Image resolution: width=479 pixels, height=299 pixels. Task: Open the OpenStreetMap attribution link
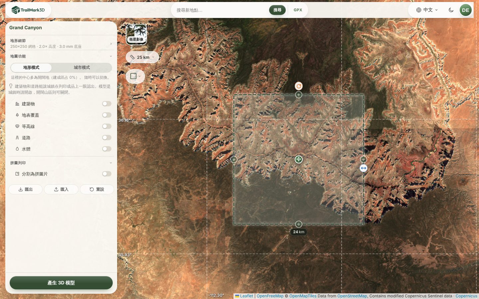click(x=352, y=296)
